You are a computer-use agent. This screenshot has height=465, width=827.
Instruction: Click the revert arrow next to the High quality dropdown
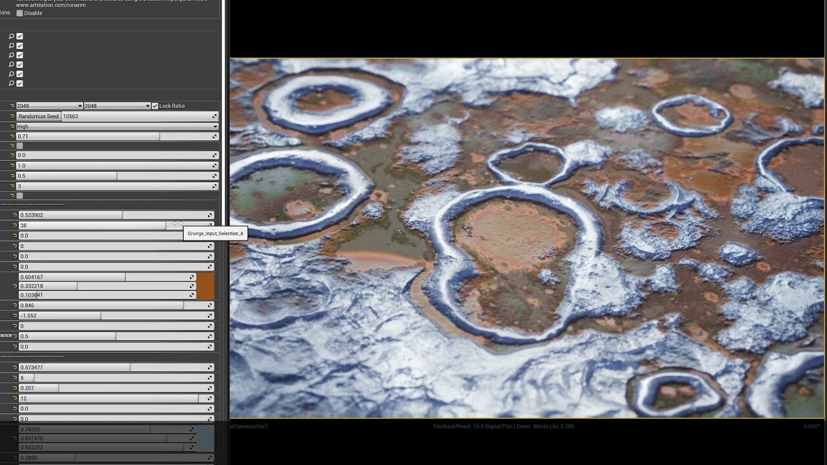tap(13, 127)
